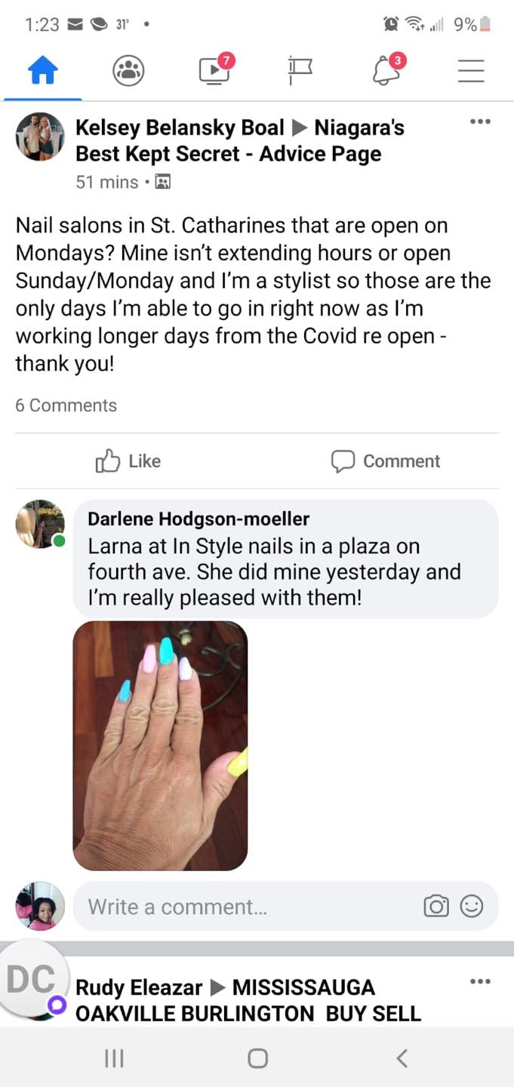Open the Pages flag icon
Screen dimensions: 514x1087
pos(300,70)
